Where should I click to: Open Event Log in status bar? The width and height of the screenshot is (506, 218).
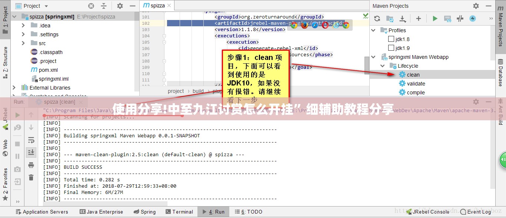tap(476, 212)
